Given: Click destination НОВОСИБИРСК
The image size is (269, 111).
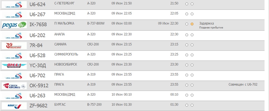Looking at the screenshot, I should coord(66,64).
